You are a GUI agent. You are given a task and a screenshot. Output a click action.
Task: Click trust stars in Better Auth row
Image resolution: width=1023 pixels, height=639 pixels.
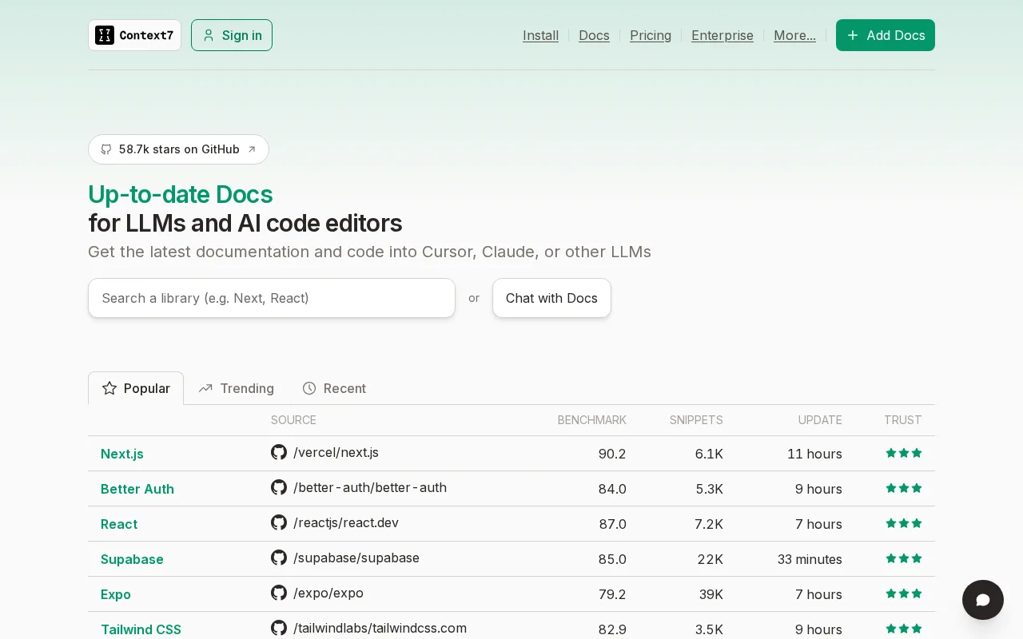(x=904, y=488)
